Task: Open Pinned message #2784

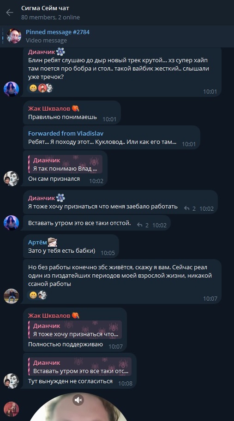Action: [58, 32]
